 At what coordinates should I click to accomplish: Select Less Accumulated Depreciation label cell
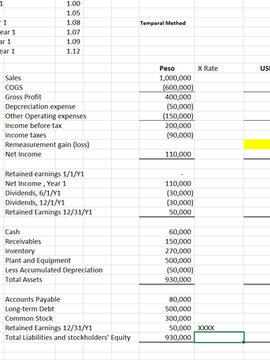point(54,270)
